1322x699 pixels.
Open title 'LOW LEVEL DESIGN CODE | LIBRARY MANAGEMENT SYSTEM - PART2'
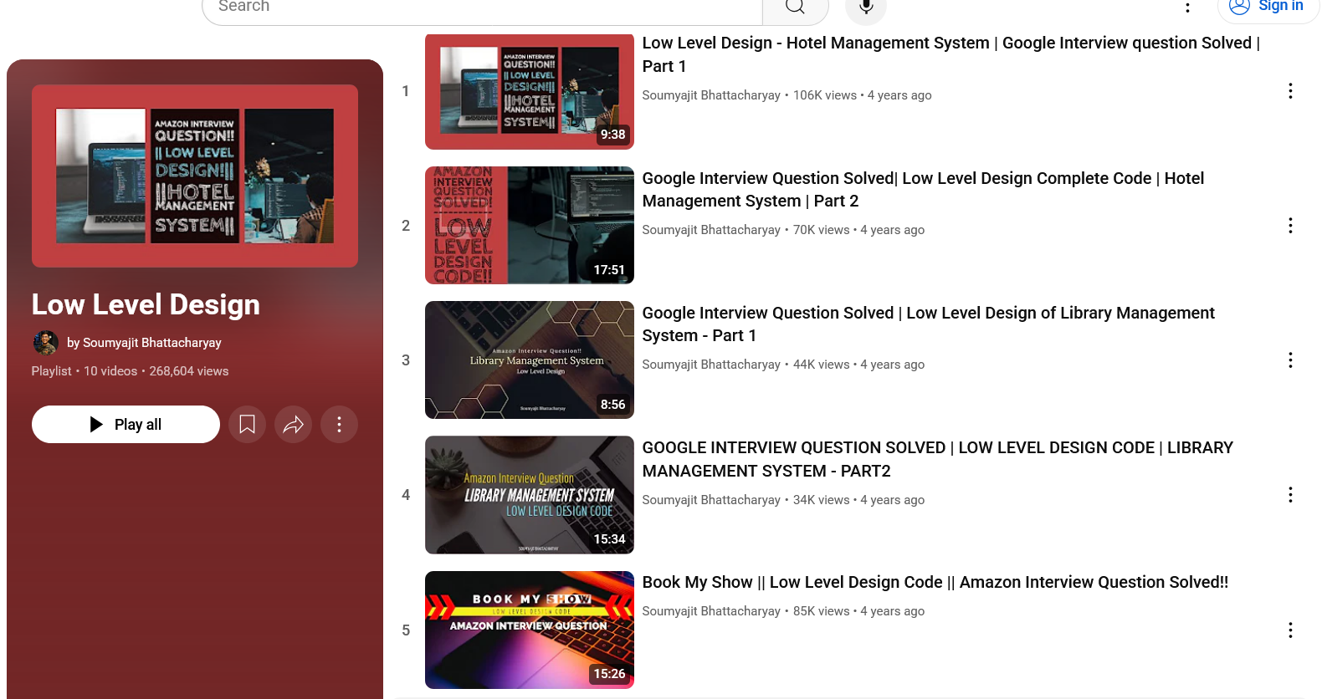(938, 459)
